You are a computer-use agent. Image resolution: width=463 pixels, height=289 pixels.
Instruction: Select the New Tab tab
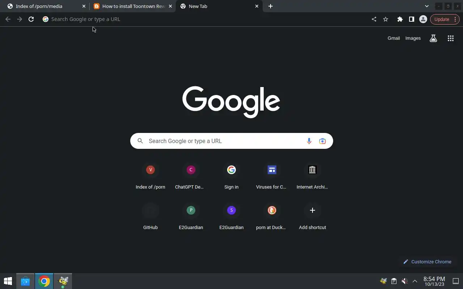point(219,6)
